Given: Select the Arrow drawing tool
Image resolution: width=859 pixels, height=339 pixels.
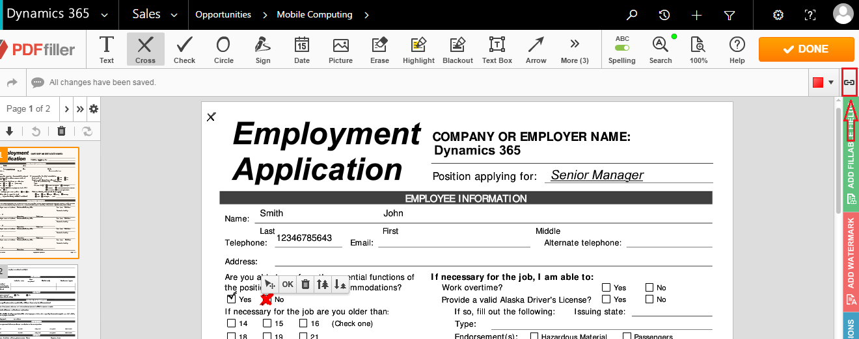Looking at the screenshot, I should (536, 49).
